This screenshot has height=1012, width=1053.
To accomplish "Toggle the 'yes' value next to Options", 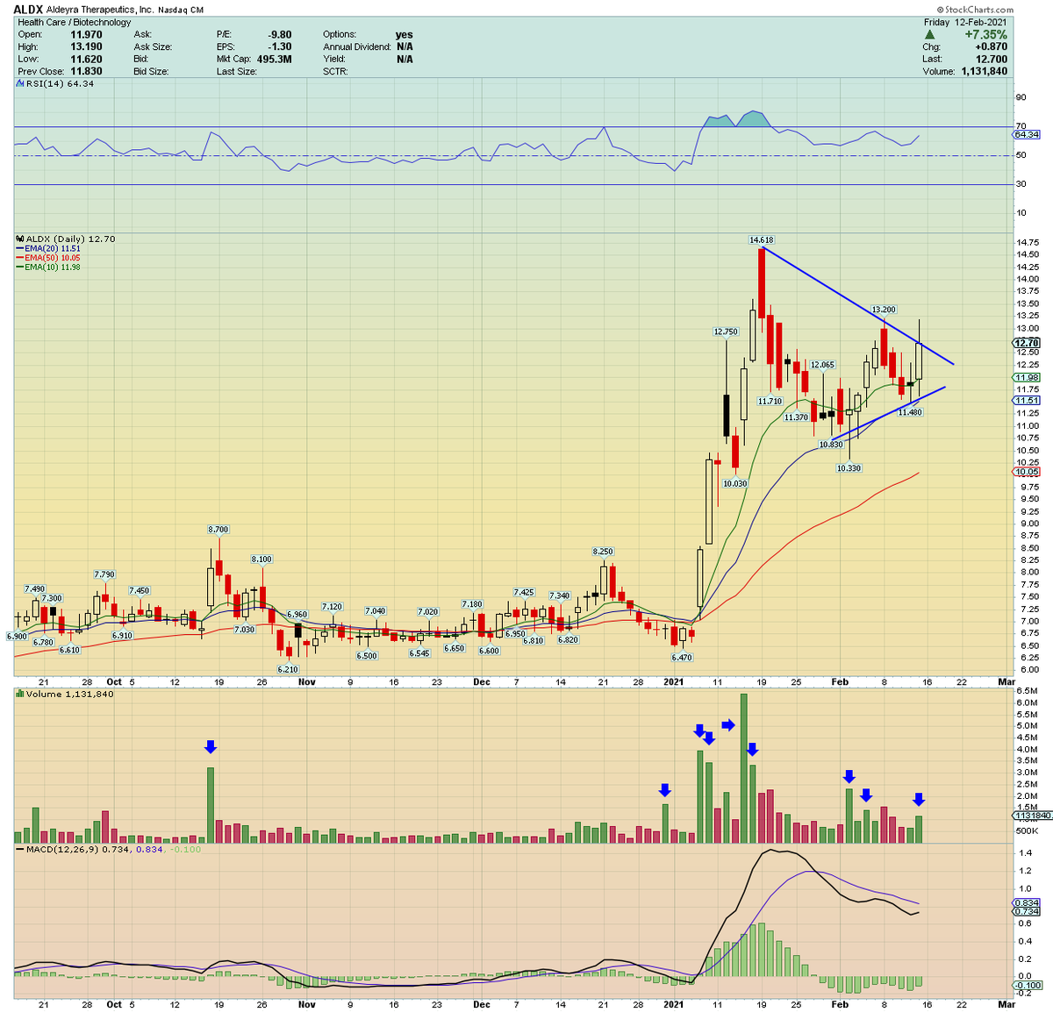I will coord(404,34).
